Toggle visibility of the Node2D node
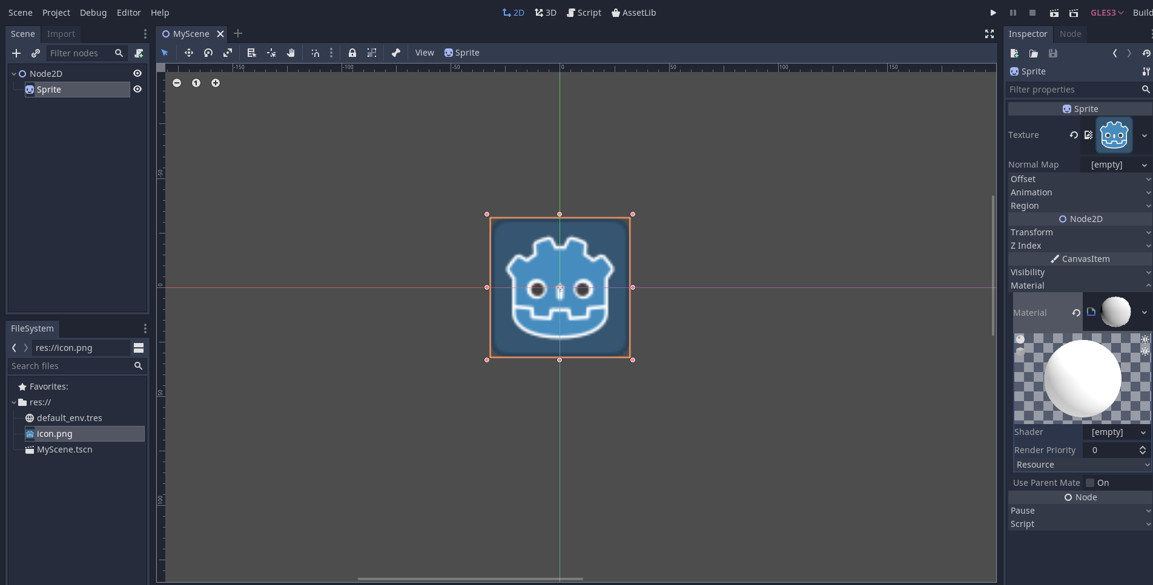 pos(137,73)
